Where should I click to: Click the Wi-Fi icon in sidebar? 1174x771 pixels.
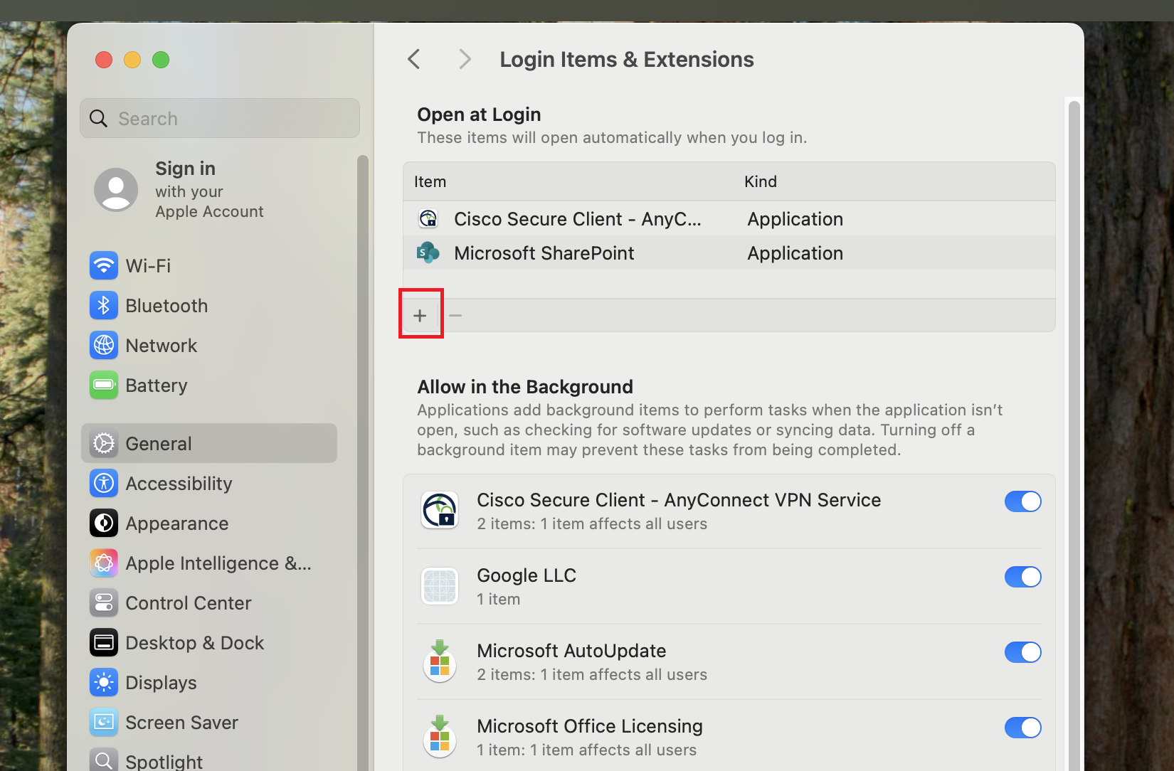pyautogui.click(x=104, y=266)
